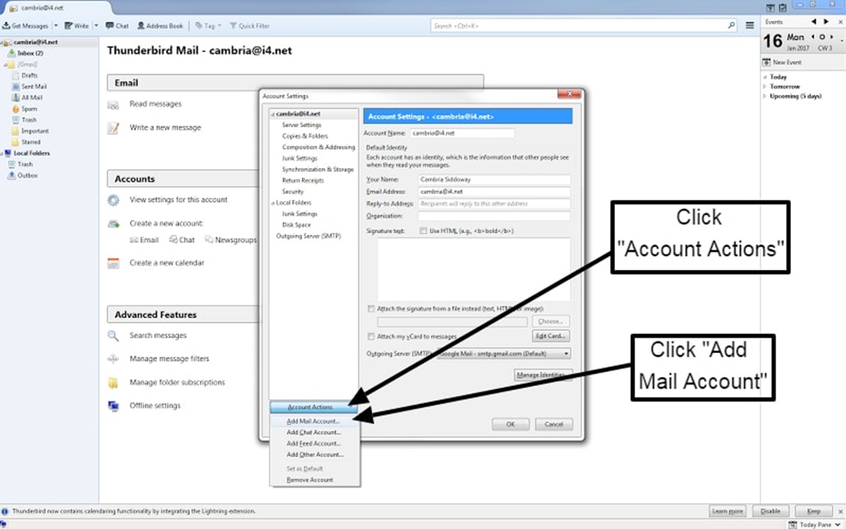Open Offline settings
Screen dimensions: 846x529
[155, 406]
